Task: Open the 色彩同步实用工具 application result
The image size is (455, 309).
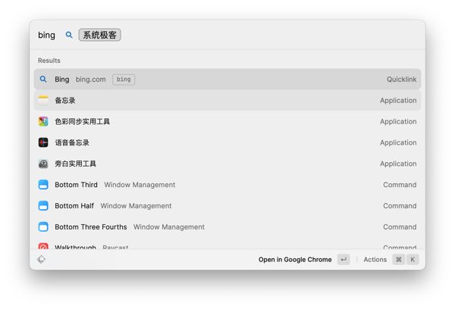Action: (x=227, y=121)
